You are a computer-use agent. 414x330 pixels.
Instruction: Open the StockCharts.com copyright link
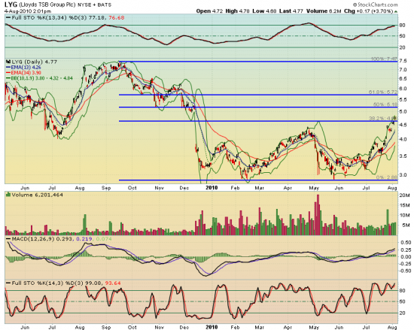coord(375,5)
